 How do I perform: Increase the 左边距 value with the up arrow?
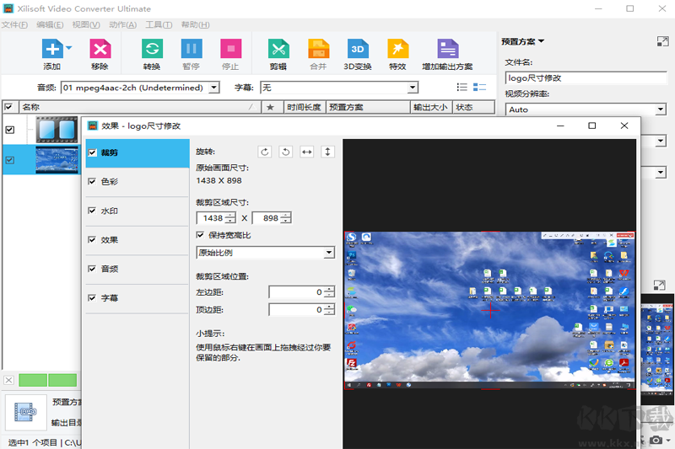pos(329,289)
